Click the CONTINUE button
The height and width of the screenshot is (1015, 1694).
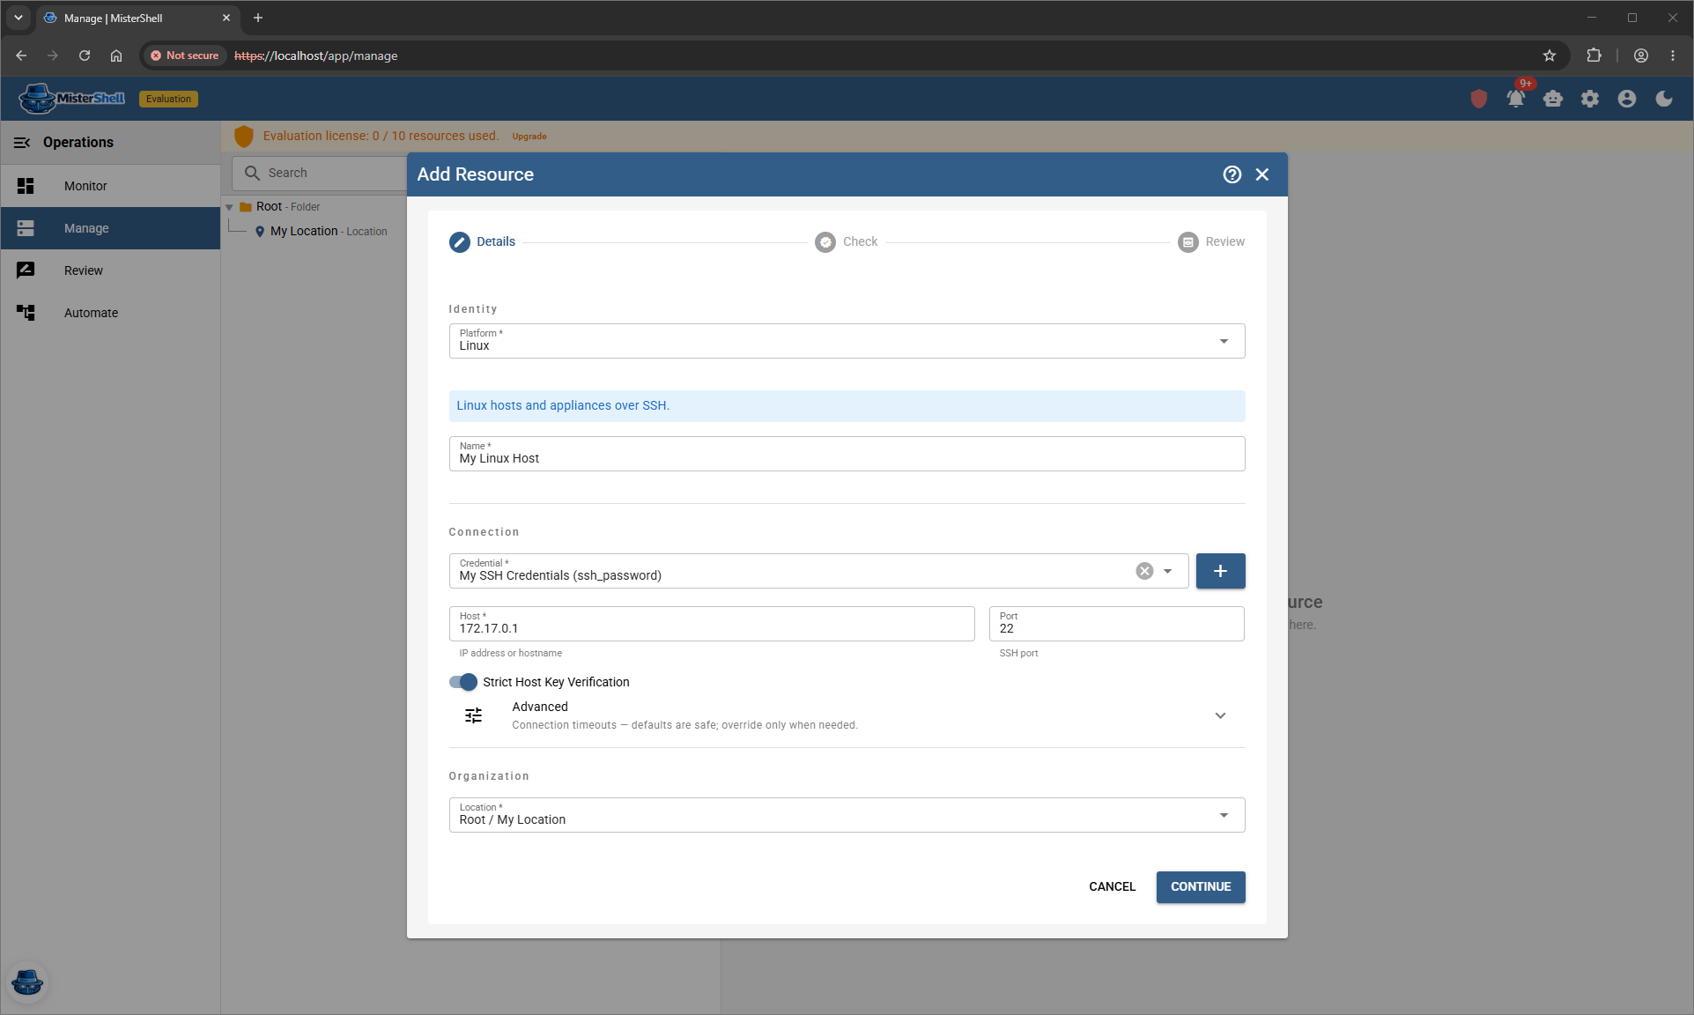(1201, 887)
